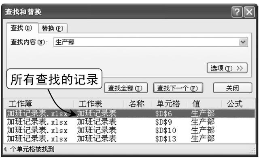The height and width of the screenshot is (159, 259).
Task: Click the 公式 column header
Action: click(x=238, y=104)
